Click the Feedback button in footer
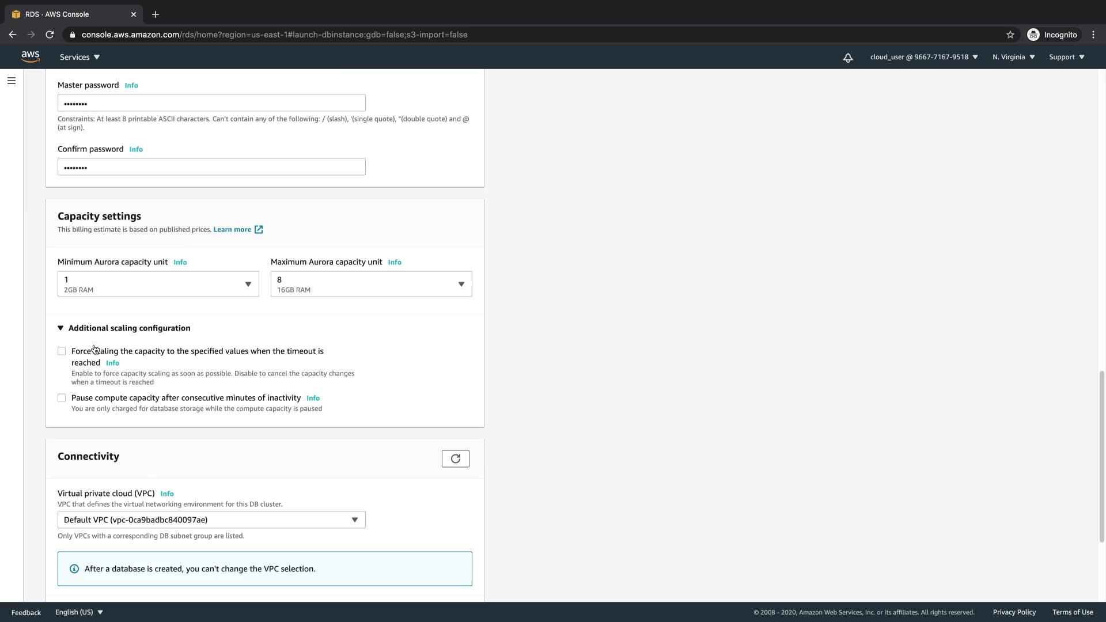 (x=26, y=612)
